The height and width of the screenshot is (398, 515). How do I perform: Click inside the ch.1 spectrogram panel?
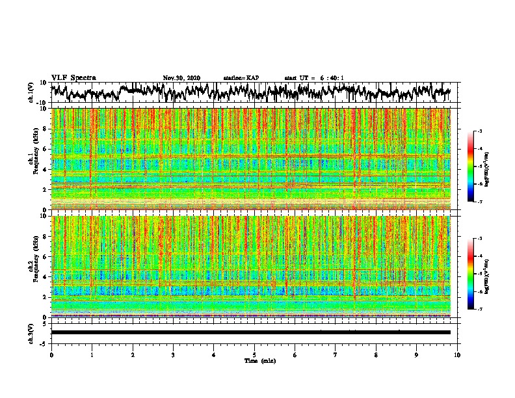(250, 159)
